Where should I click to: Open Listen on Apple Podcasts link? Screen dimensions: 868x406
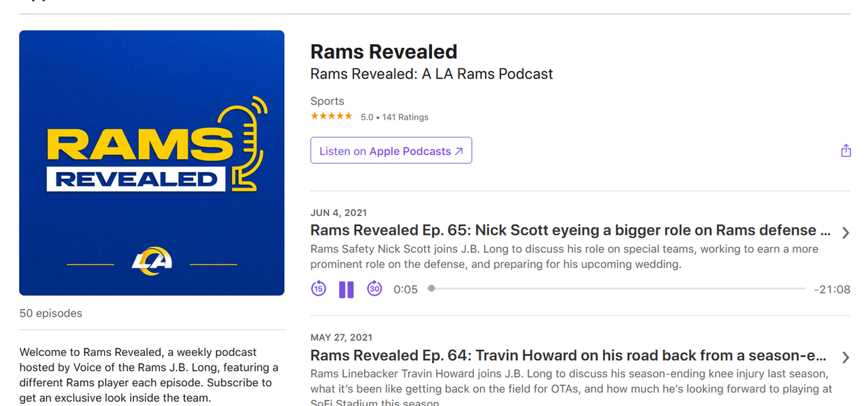coord(391,151)
